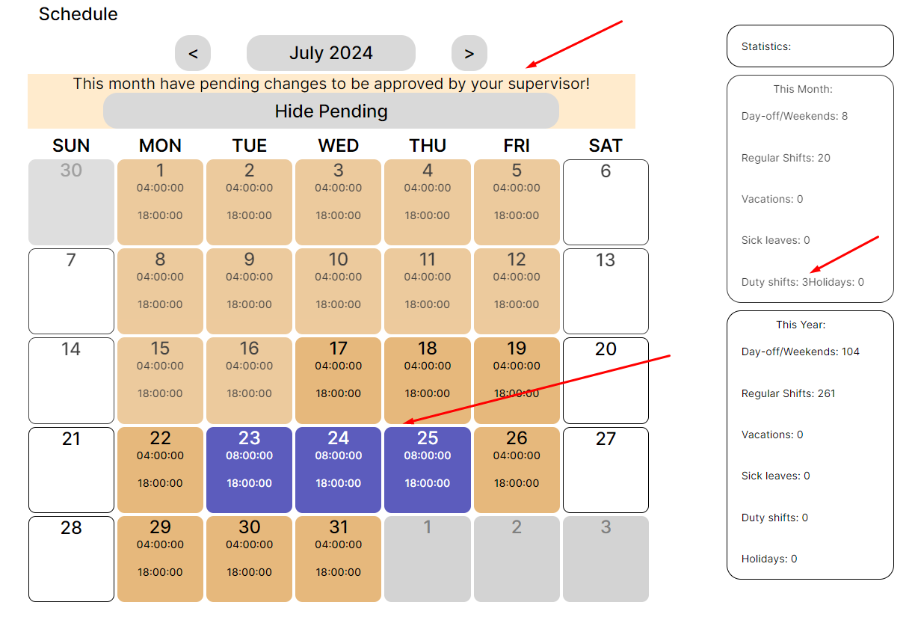Click grayed June 30 calendar cell

(71, 202)
